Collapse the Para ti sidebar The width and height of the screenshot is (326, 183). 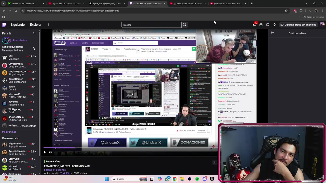coord(34,33)
